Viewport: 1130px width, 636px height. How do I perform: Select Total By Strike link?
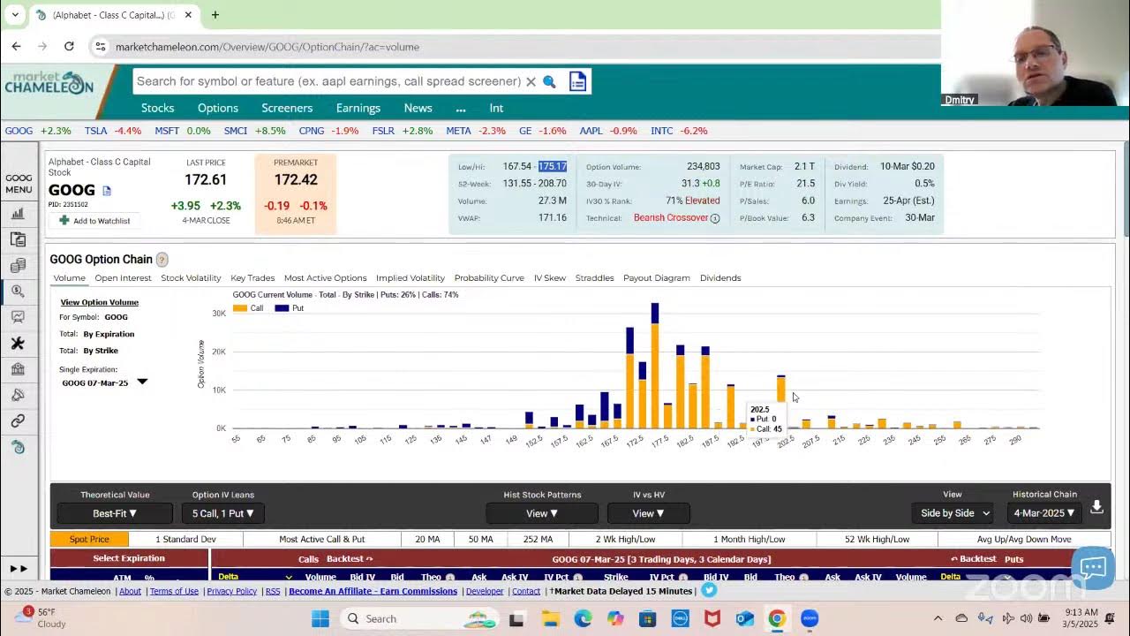point(102,351)
